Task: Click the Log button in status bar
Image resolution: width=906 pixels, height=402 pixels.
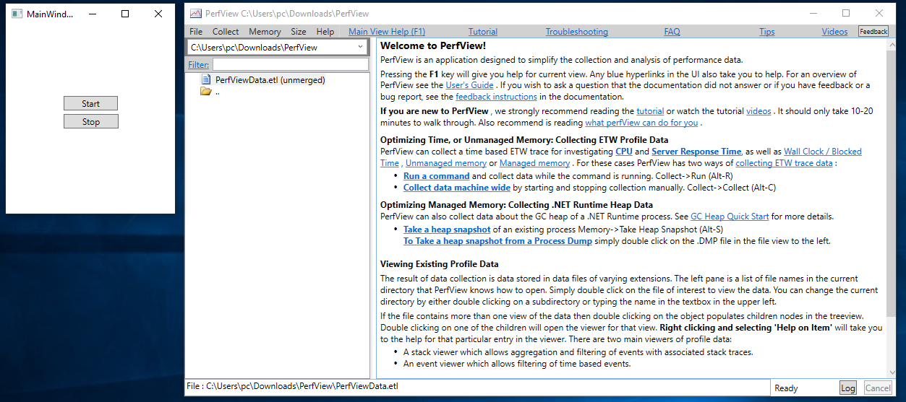Action: (x=848, y=388)
